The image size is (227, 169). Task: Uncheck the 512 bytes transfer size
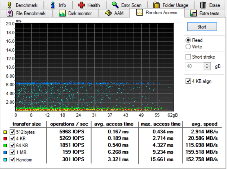12,132
